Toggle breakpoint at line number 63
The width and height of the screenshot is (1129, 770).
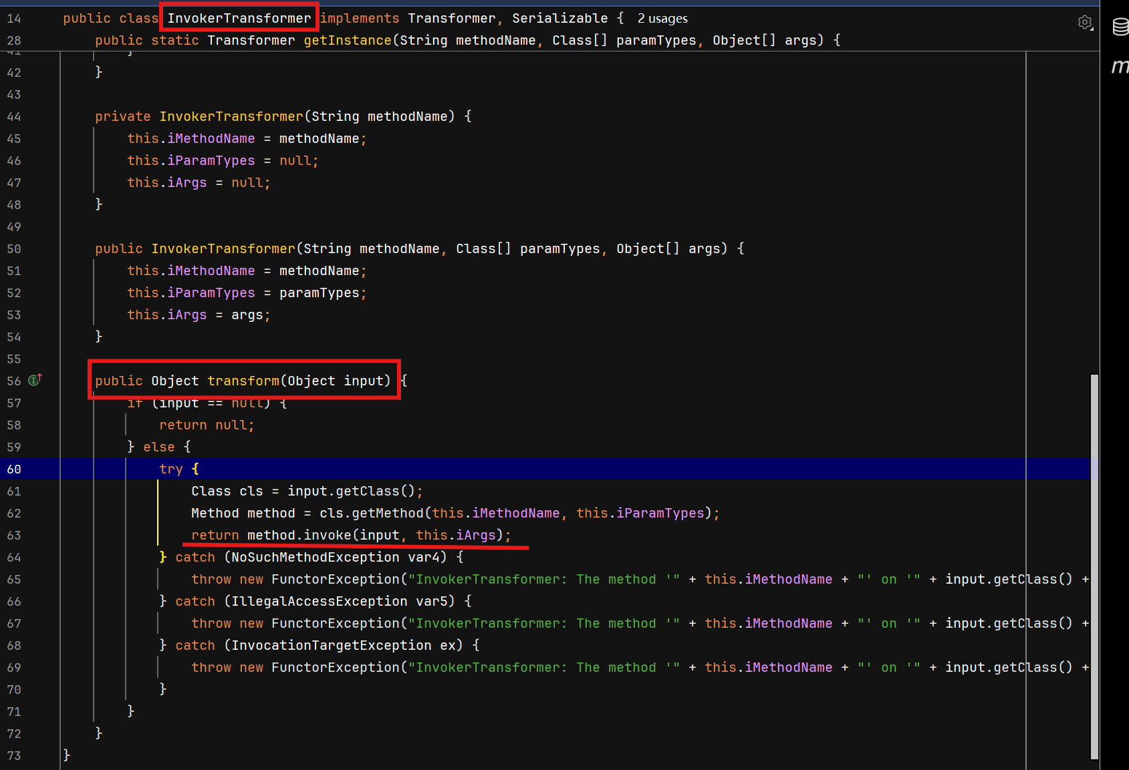(14, 536)
